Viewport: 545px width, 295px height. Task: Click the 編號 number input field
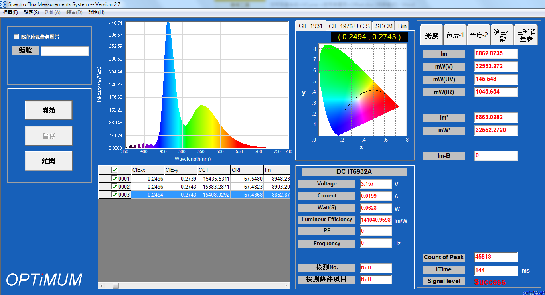[x=65, y=51]
